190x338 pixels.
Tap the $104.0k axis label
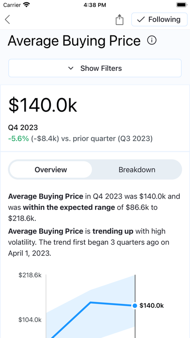click(x=30, y=320)
